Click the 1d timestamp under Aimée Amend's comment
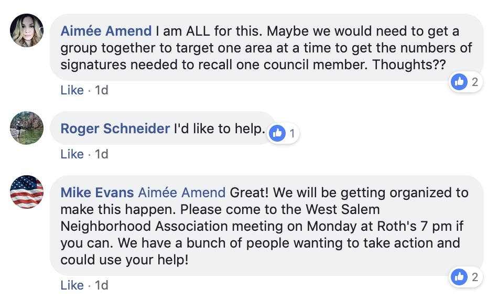Viewport: 498px width, 299px height. (101, 90)
